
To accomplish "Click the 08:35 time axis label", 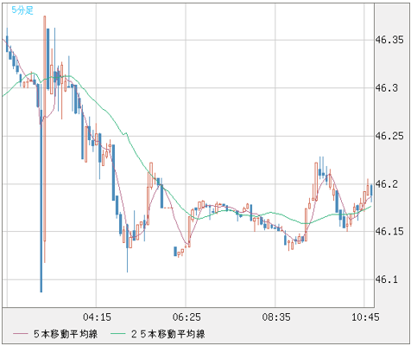I will coord(275,317).
